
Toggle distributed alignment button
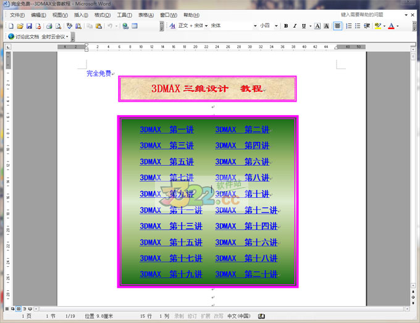[x=337, y=26]
